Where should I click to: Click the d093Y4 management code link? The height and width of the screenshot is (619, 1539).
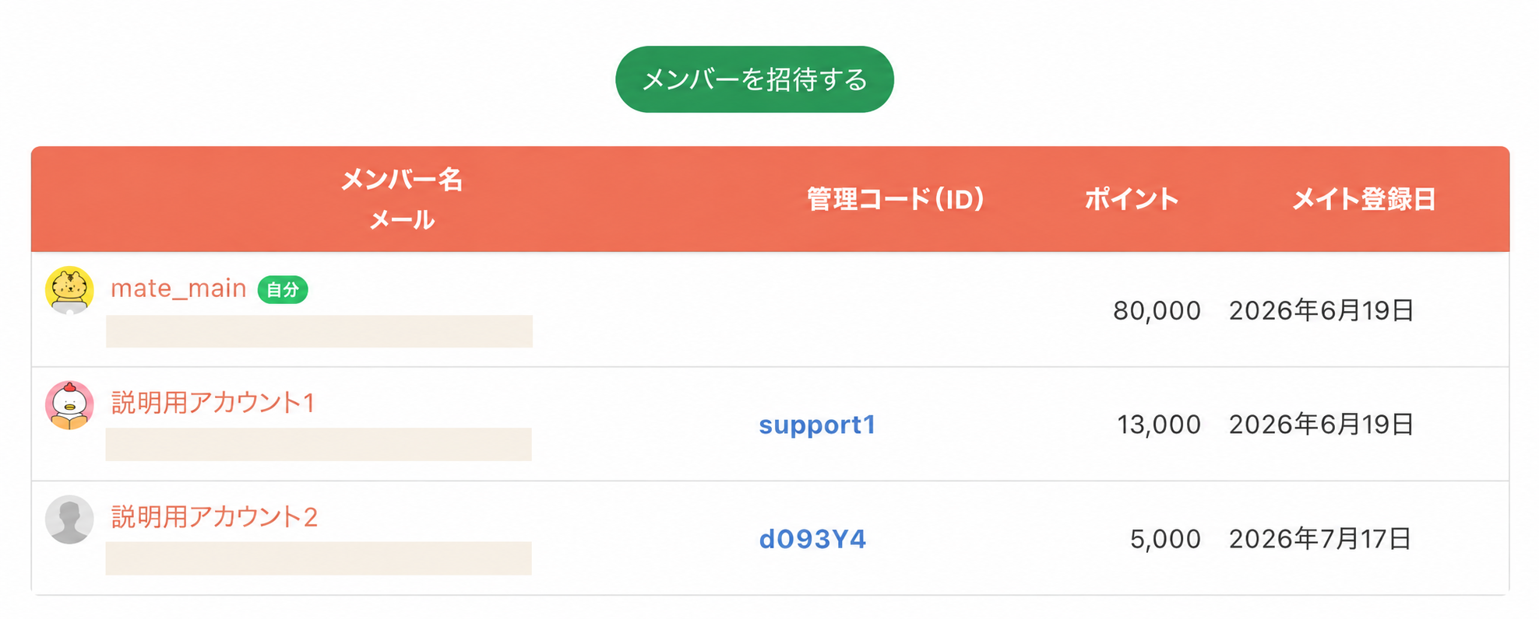click(x=812, y=539)
